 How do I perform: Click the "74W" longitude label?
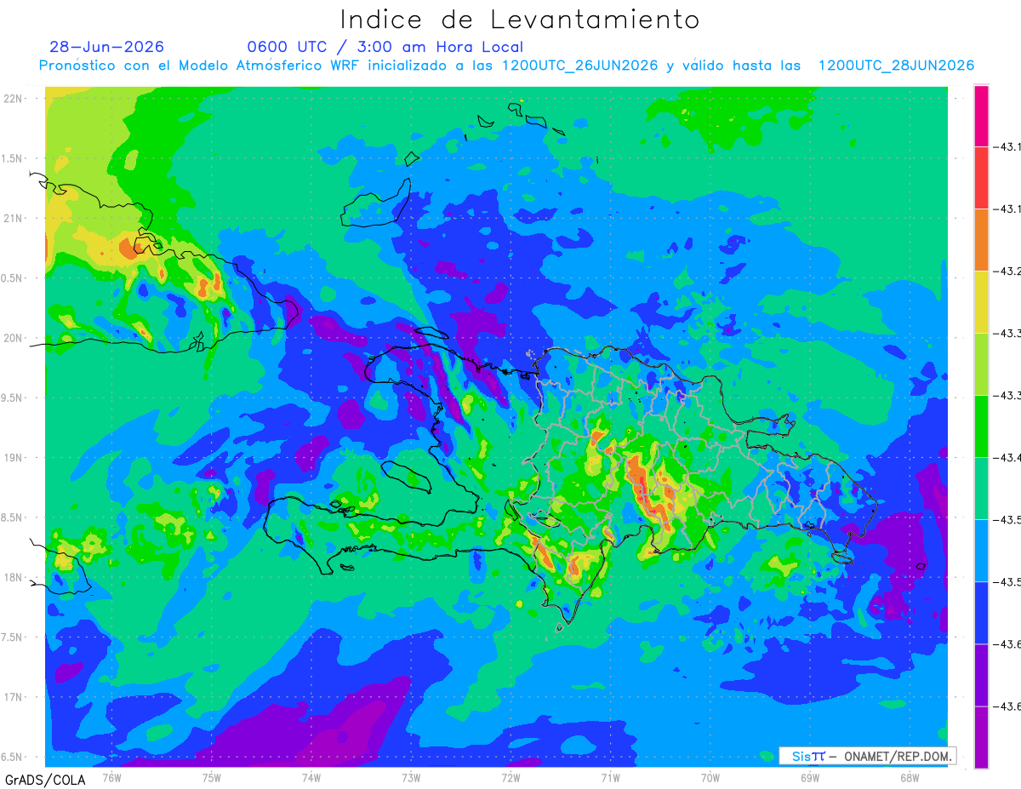[311, 778]
